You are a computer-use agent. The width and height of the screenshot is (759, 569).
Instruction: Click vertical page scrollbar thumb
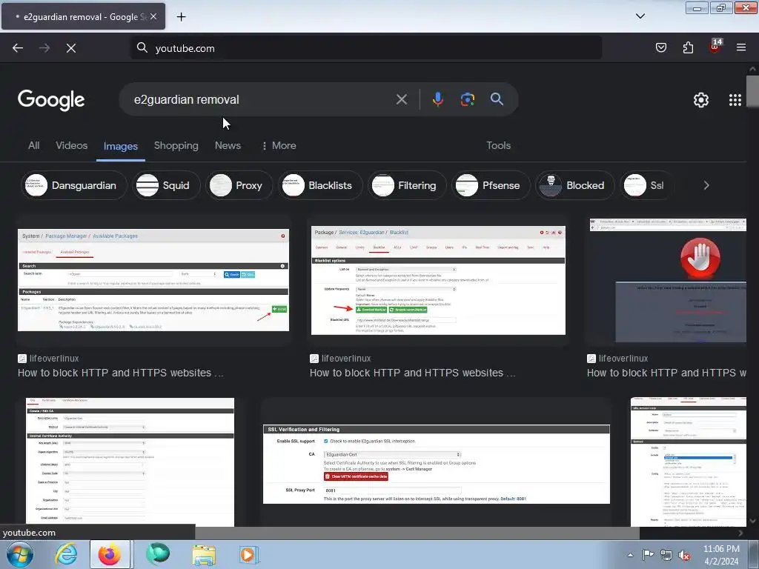click(752, 90)
